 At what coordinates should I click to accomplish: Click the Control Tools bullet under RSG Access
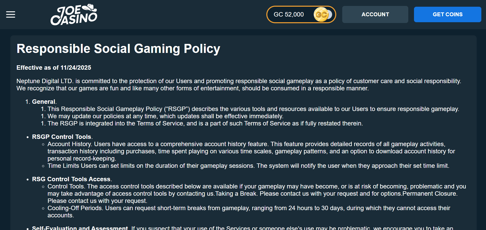coord(66,186)
